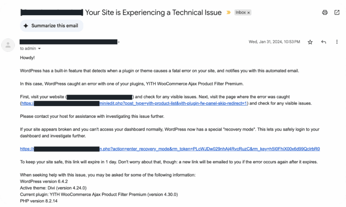346x207 pixels.
Task: Click the yellow importance marker beside the subject
Action: point(229,12)
